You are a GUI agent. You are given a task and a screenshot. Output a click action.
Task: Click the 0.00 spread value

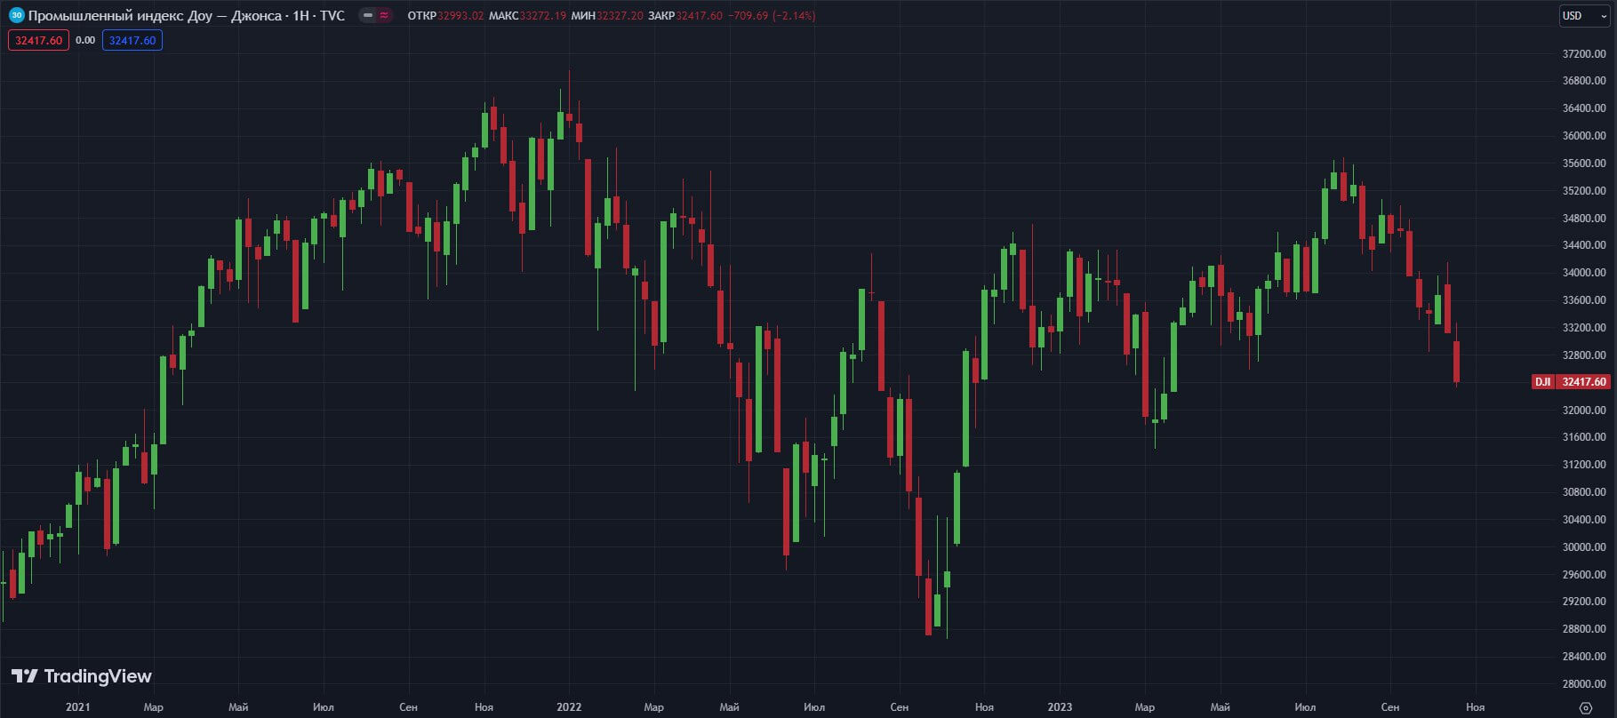(85, 40)
